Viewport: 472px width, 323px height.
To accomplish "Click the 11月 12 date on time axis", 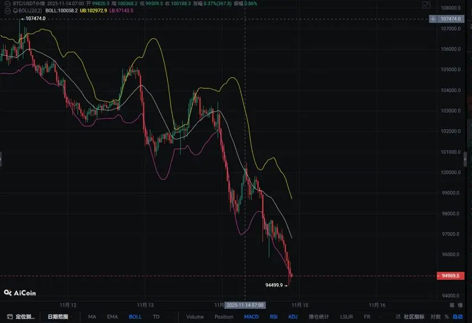I will pos(68,305).
